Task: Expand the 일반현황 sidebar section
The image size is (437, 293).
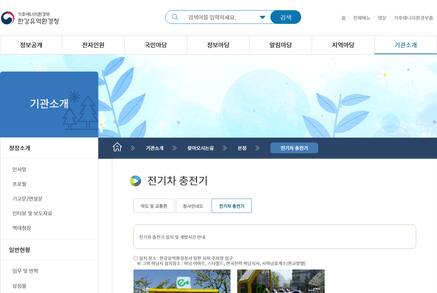Action: pyautogui.click(x=49, y=250)
